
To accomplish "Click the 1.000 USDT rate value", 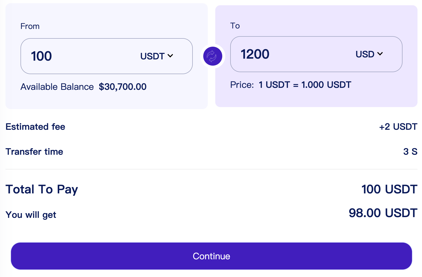I will click(x=326, y=85).
